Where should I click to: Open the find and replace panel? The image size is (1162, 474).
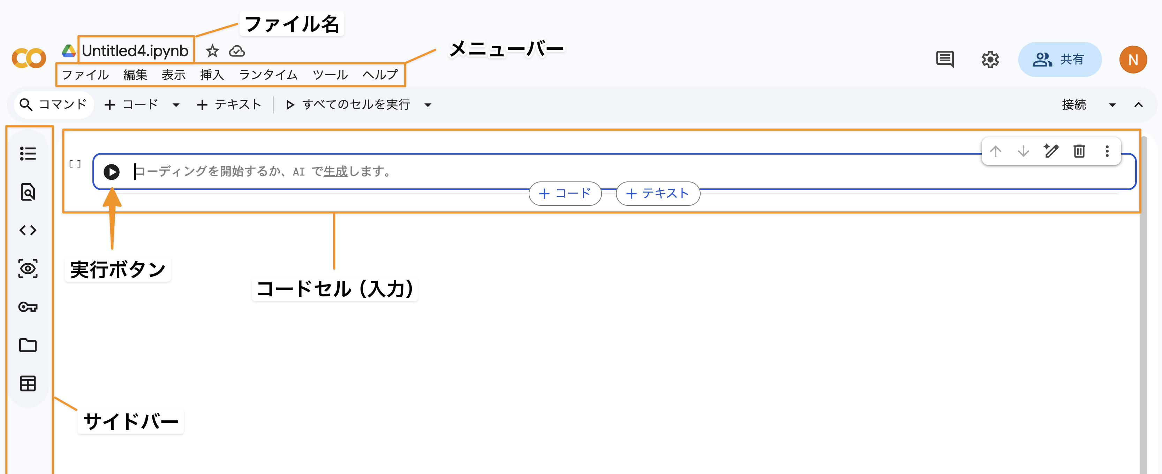click(x=28, y=192)
